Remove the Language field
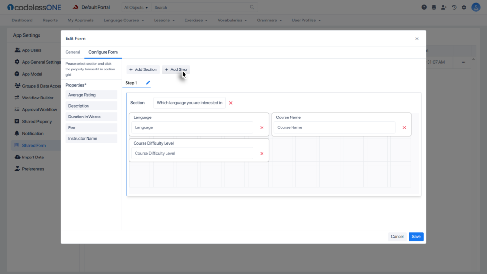Image resolution: width=487 pixels, height=274 pixels. point(262,127)
